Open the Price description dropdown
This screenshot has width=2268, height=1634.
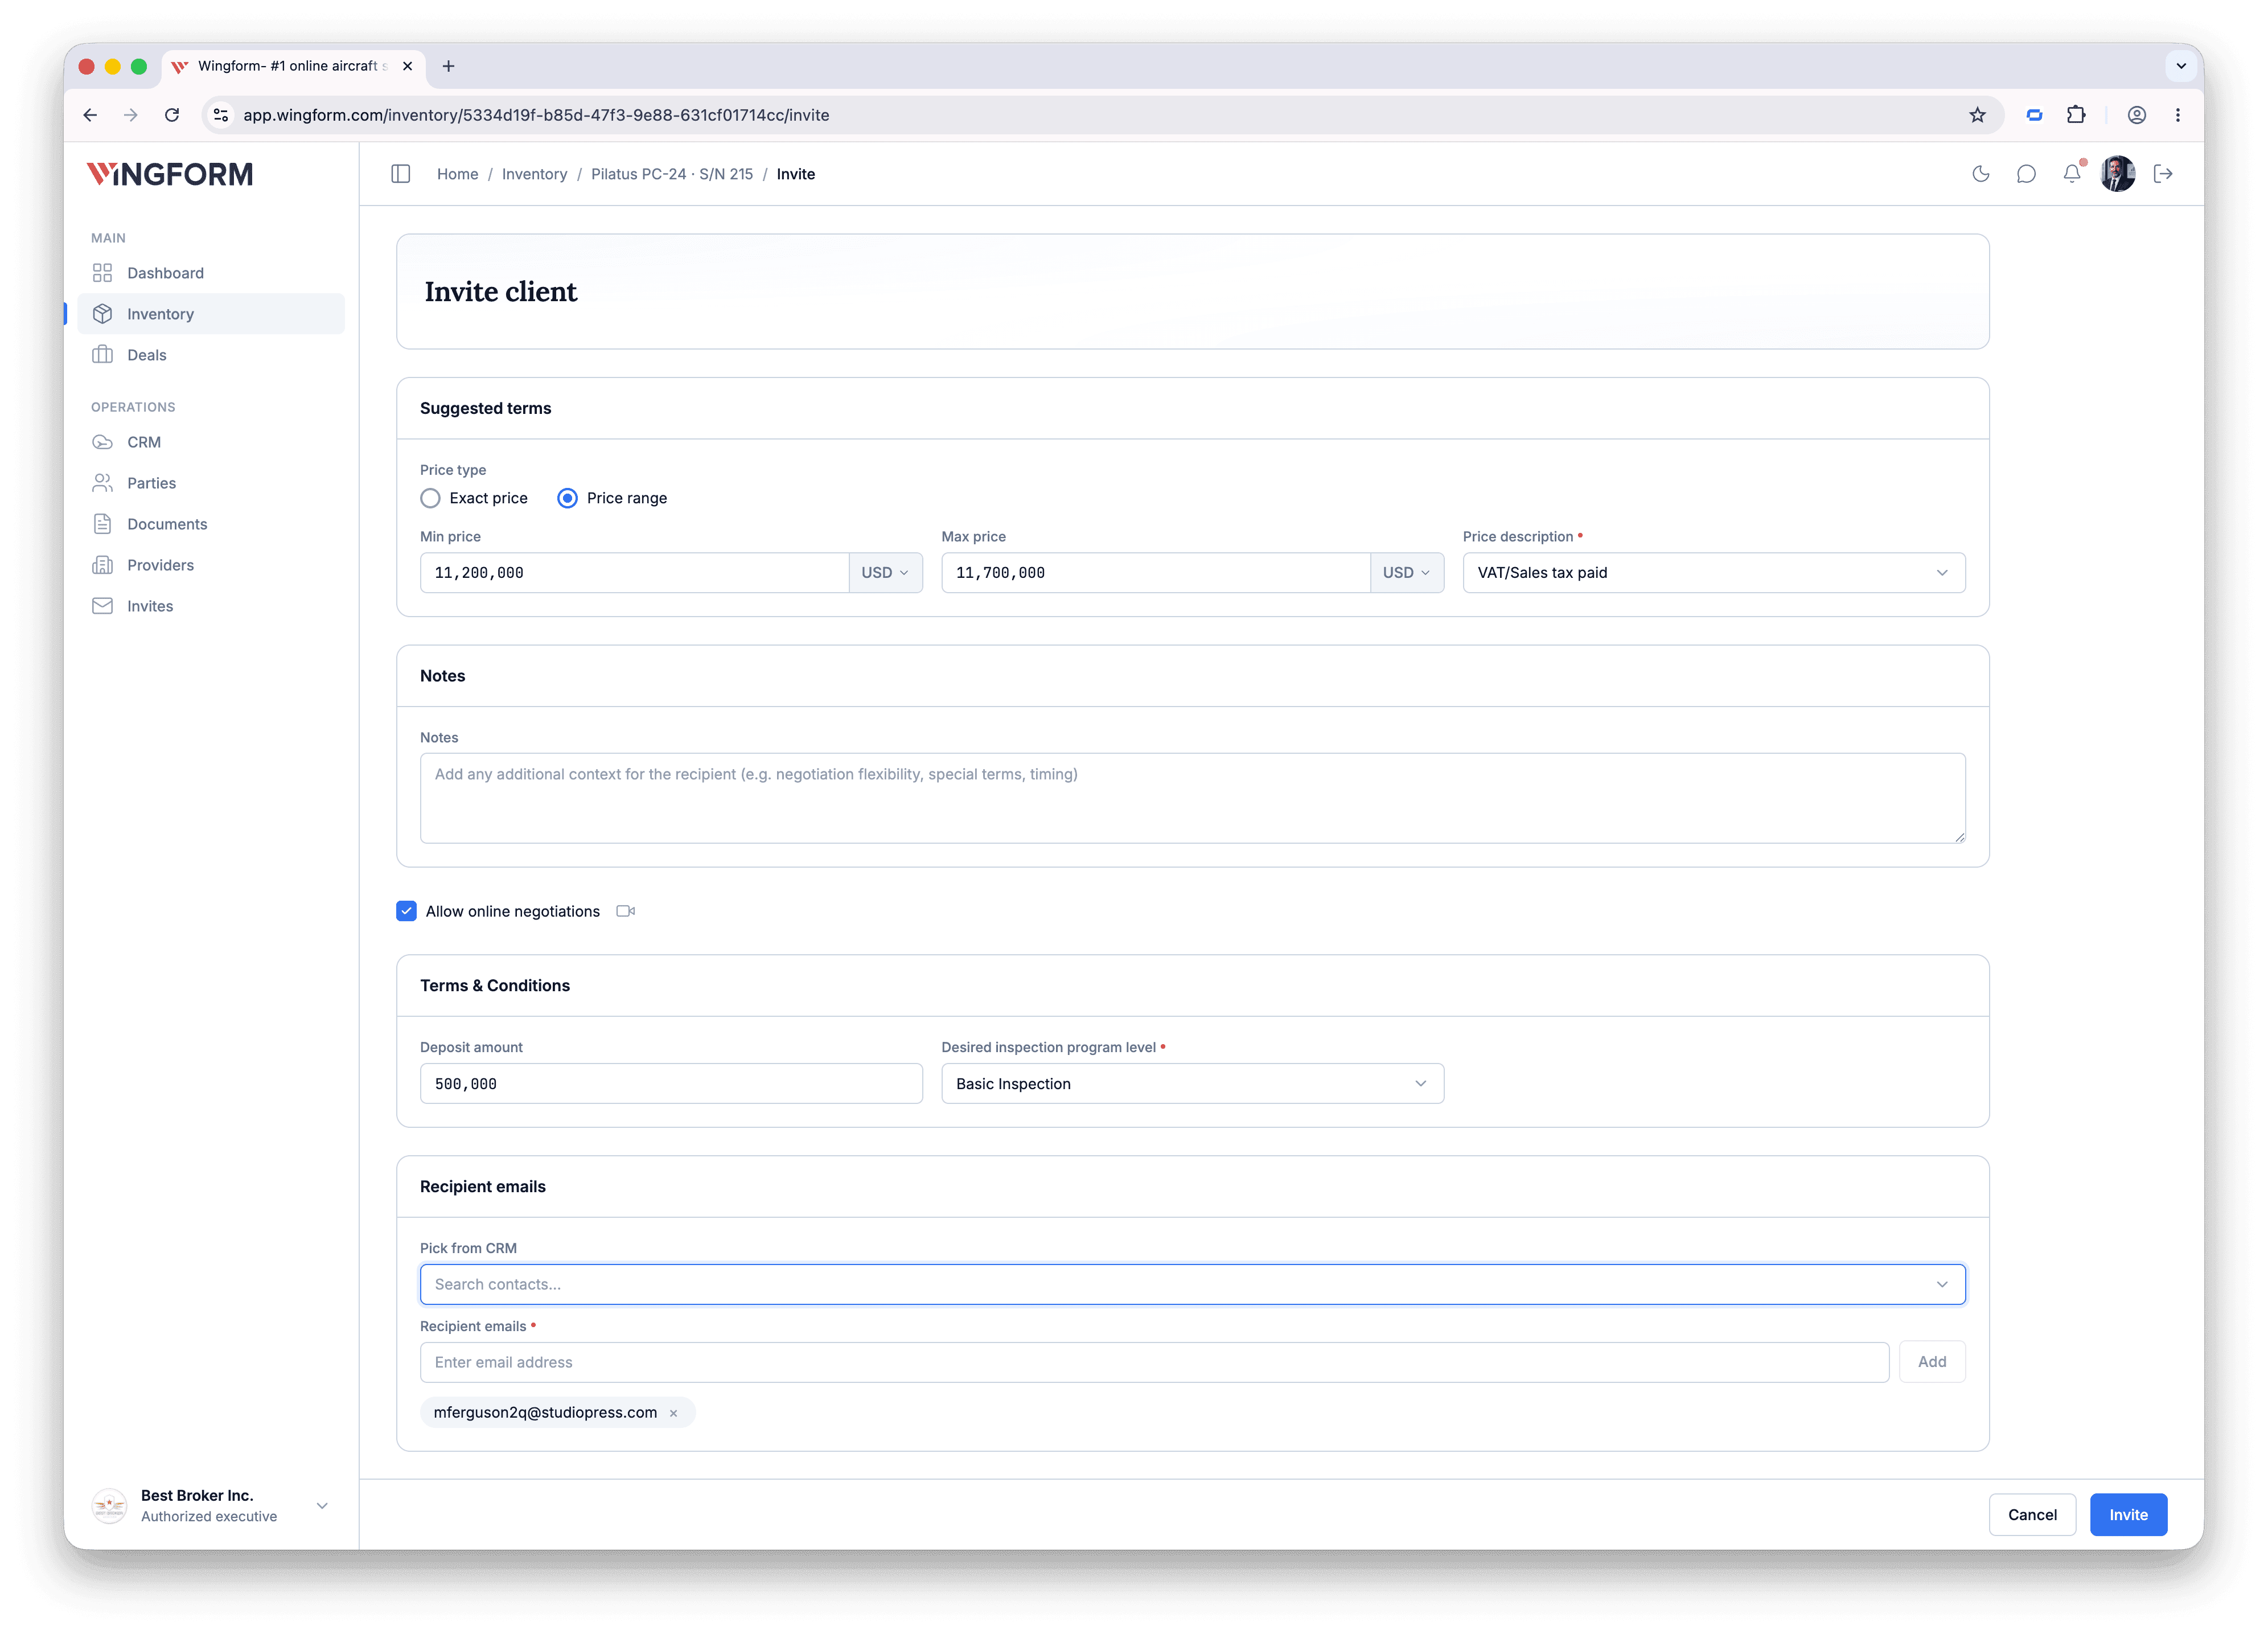click(1713, 573)
